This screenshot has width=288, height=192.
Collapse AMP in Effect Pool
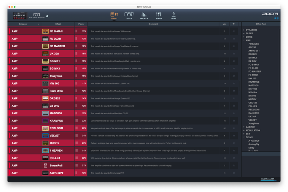[x=244, y=40]
